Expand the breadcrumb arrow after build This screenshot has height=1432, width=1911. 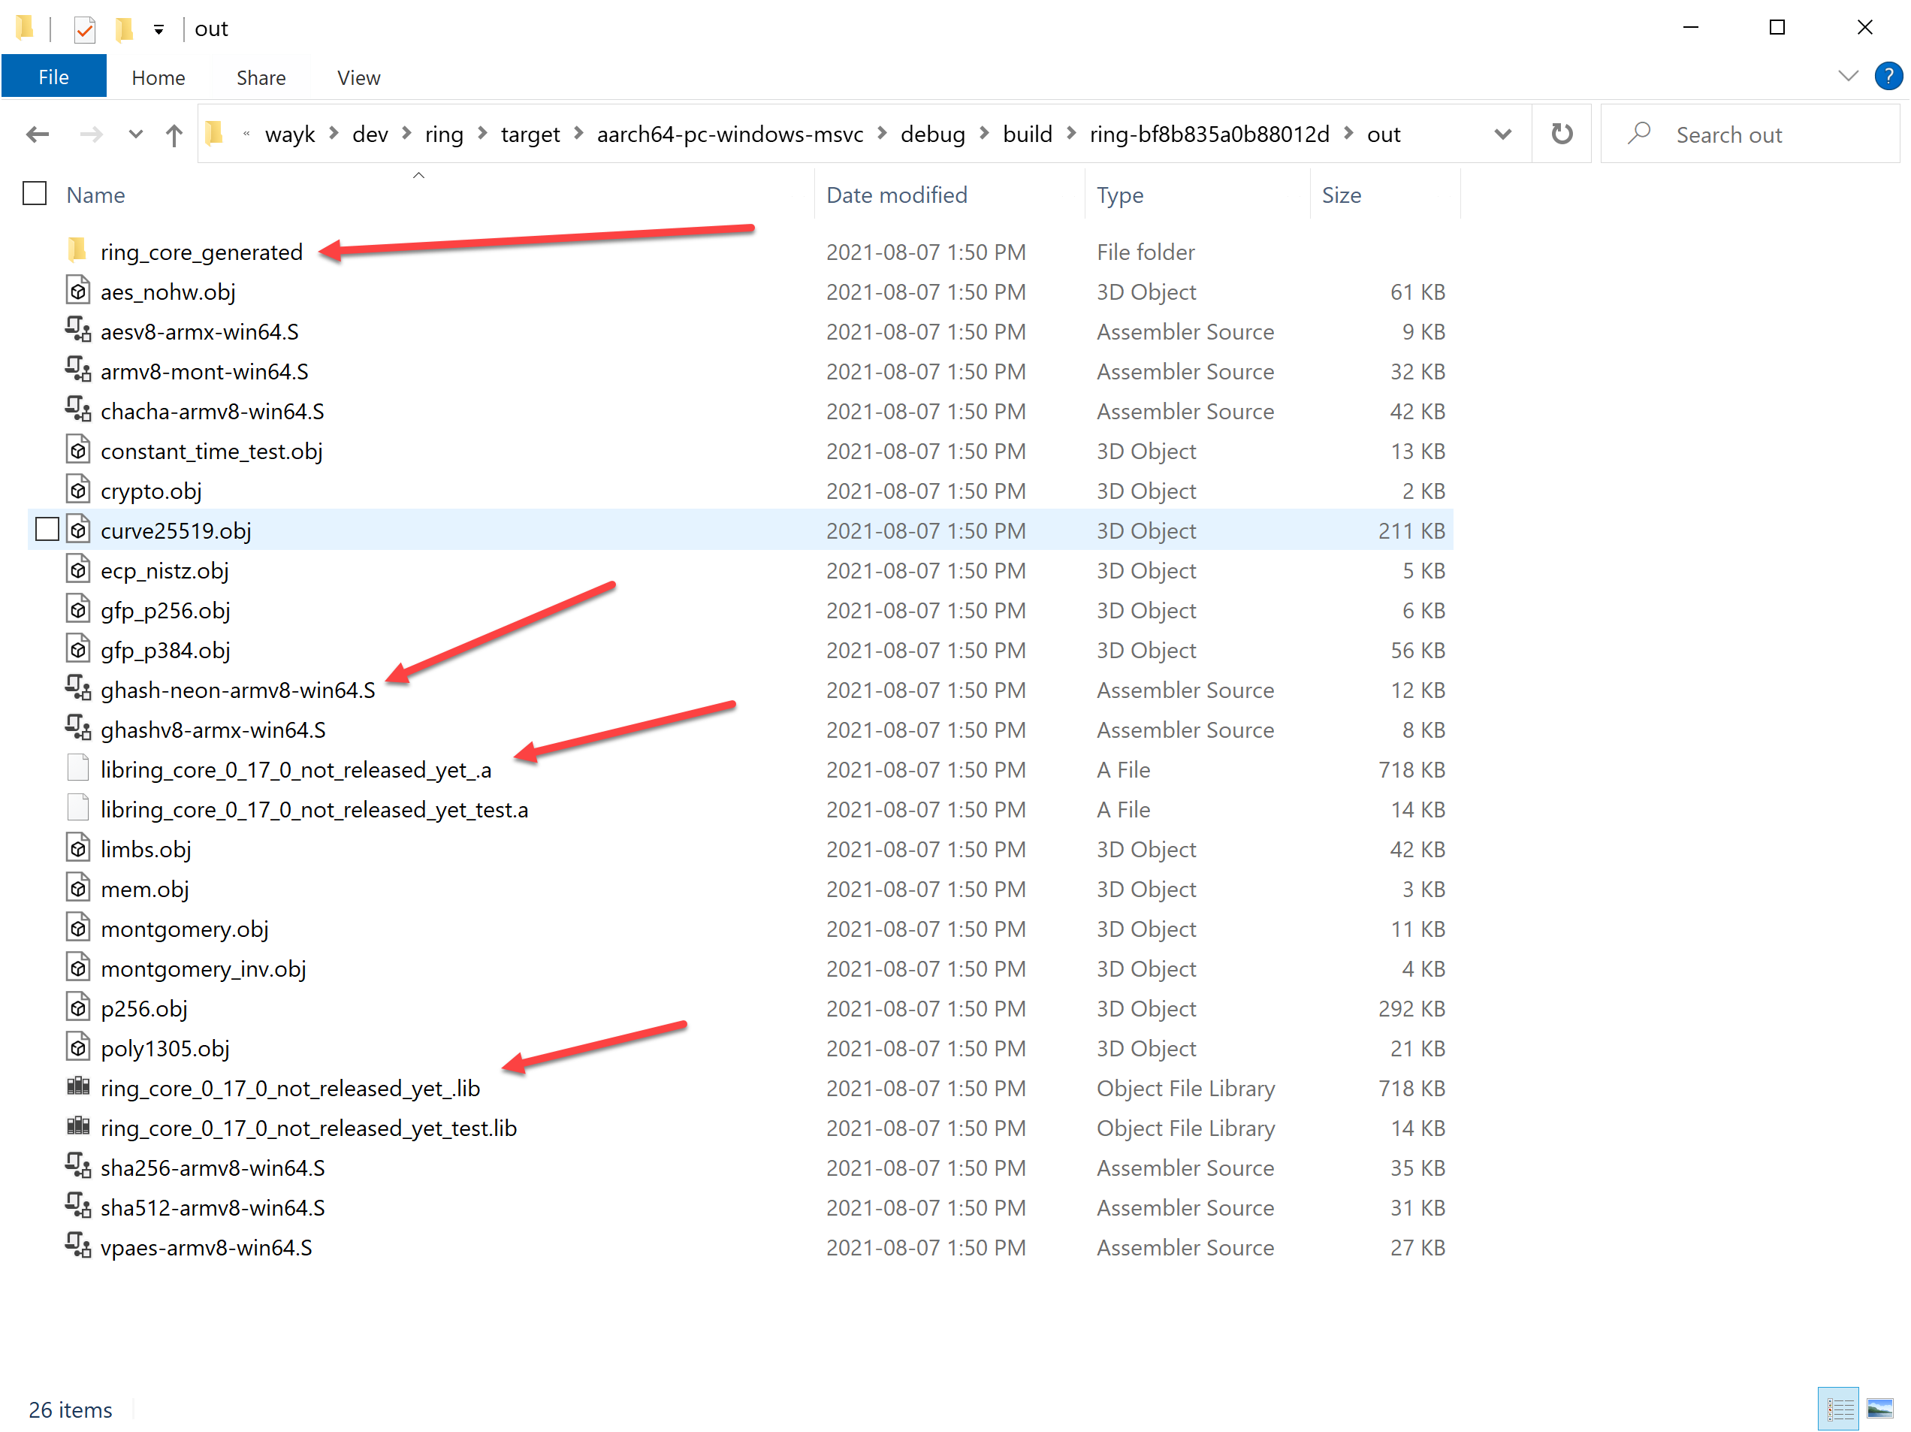tap(1070, 133)
